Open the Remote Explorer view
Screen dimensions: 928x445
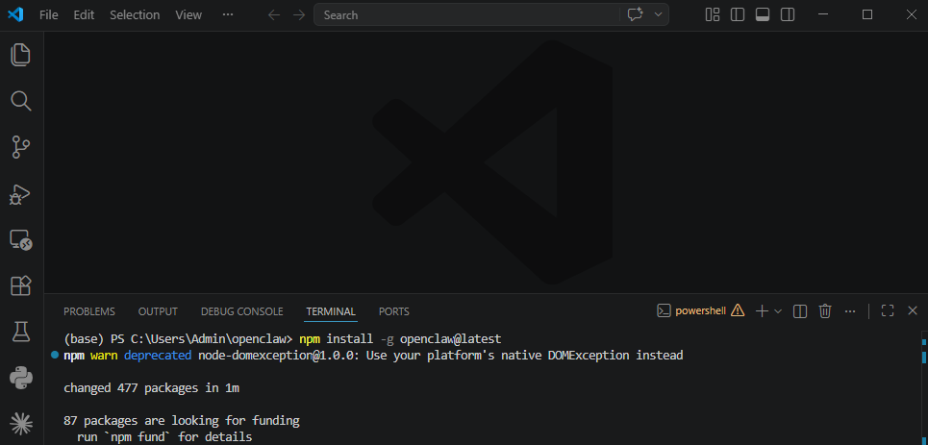coord(21,239)
